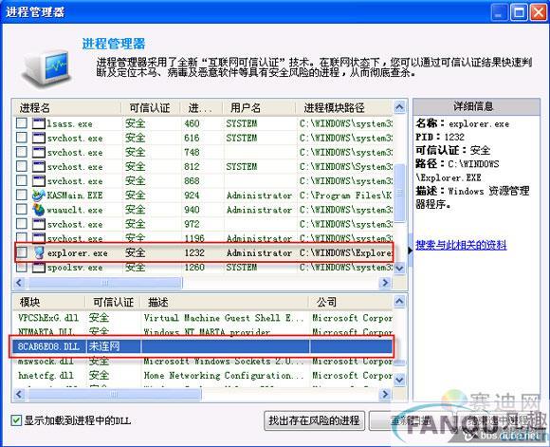Click the module list up arrow
Screen dimensions: 550x447
[399, 301]
